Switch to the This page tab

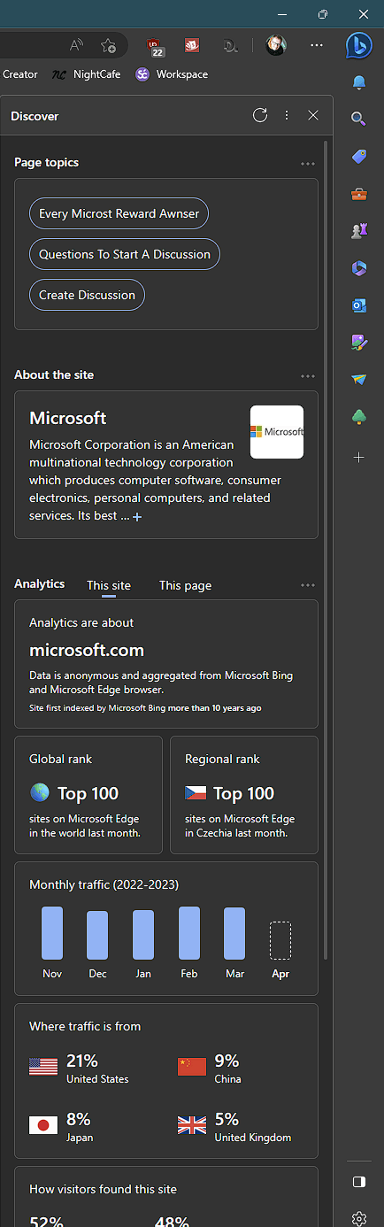click(x=185, y=585)
